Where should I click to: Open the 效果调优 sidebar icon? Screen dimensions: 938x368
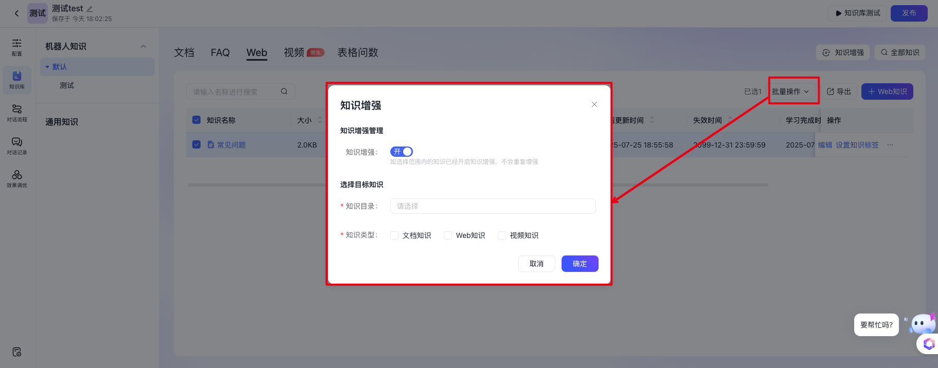[17, 178]
